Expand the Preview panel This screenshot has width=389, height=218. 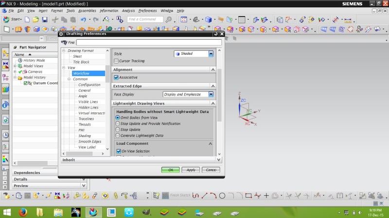[84, 186]
